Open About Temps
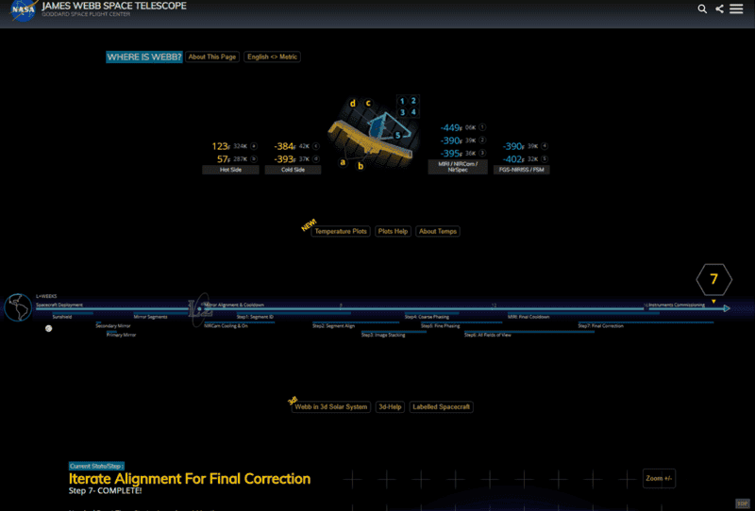 pos(438,231)
